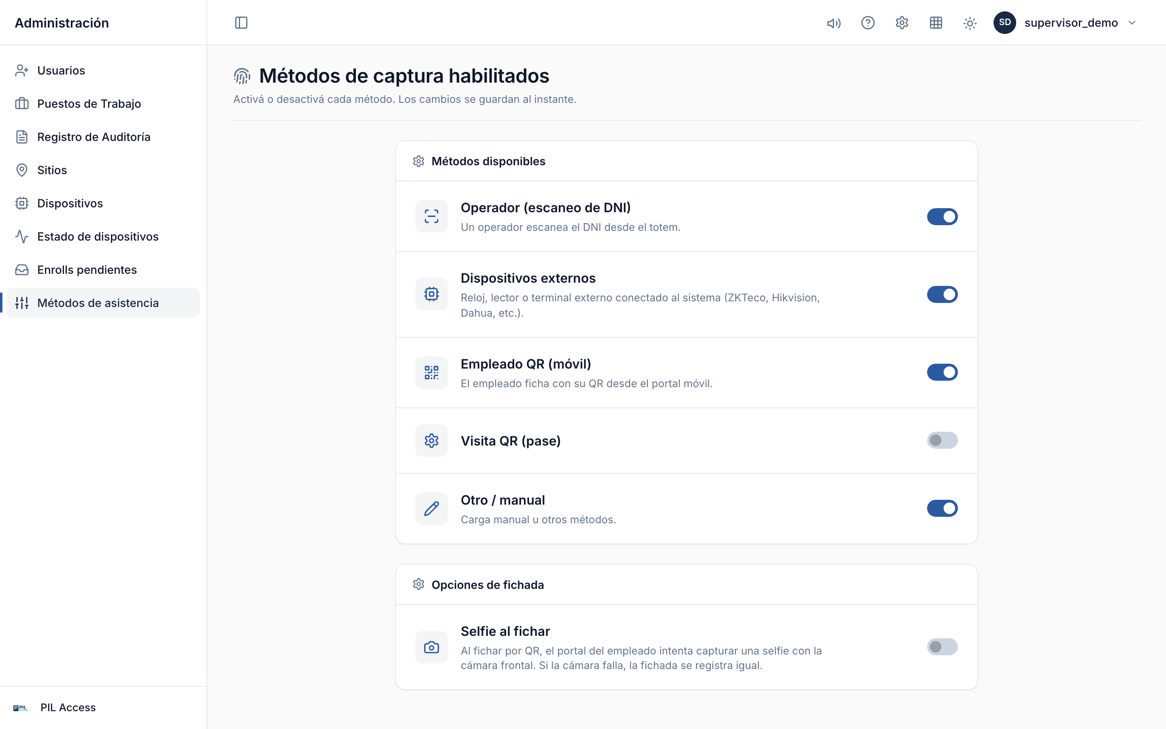Click the Sitios map pin icon
This screenshot has height=729, width=1166.
pyautogui.click(x=22, y=170)
